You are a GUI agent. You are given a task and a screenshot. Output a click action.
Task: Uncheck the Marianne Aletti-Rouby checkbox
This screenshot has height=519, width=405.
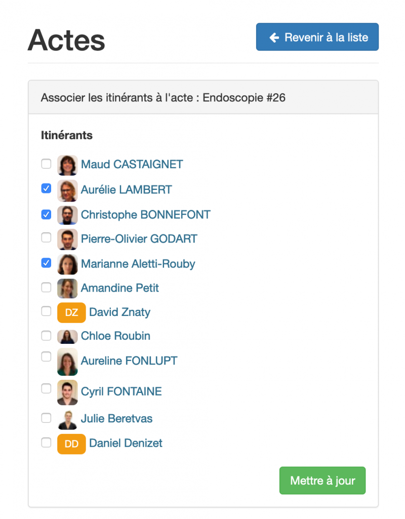46,262
